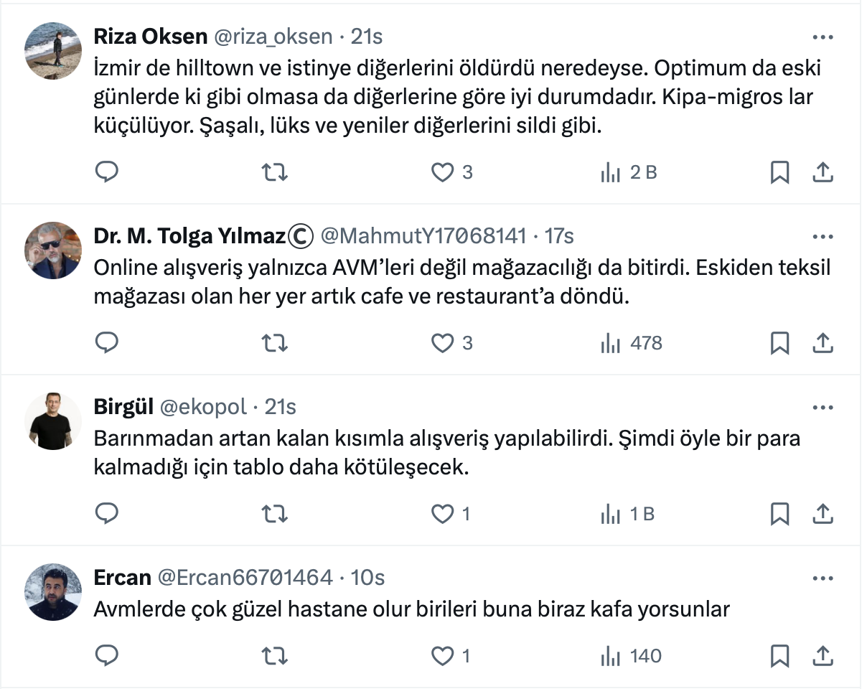
Task: Open more options on Riza Oksen's tweet
Action: click(822, 37)
